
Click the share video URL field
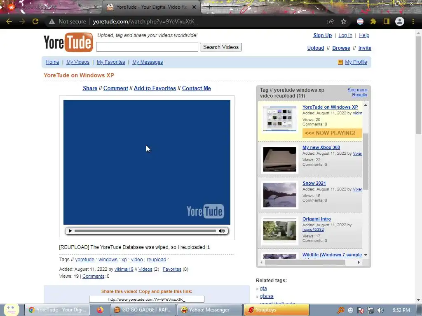click(x=147, y=300)
